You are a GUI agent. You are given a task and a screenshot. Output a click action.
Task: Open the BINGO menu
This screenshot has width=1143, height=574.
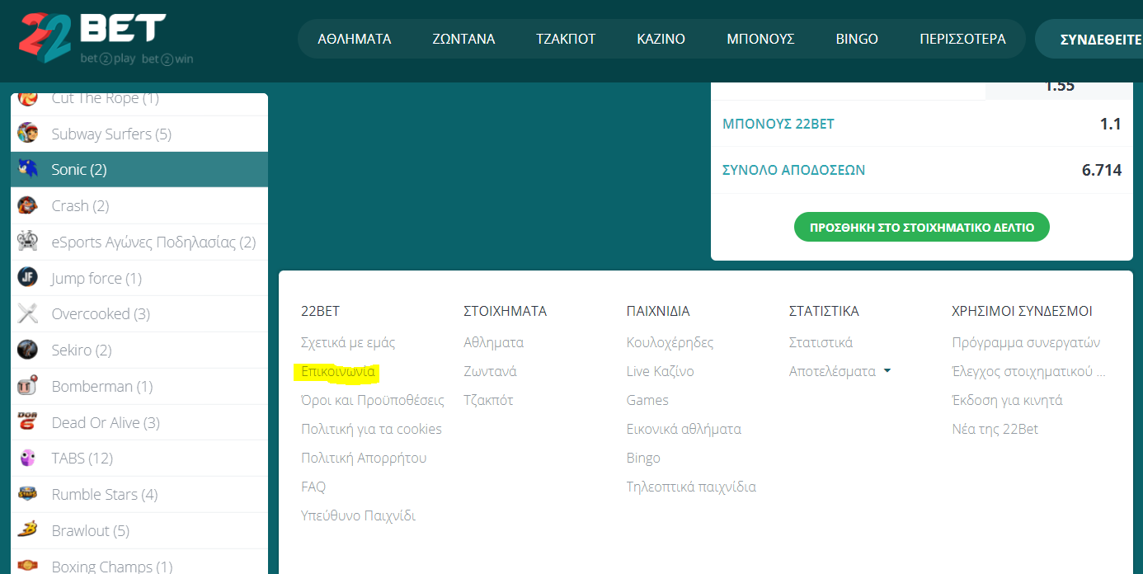(857, 39)
